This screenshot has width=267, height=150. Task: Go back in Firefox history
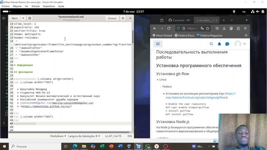[x=155, y=28]
